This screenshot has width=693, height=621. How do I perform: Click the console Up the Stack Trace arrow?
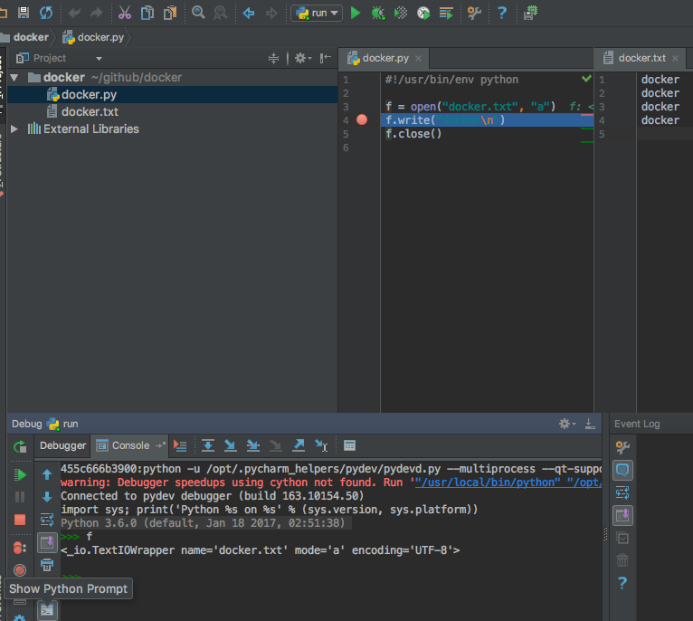[47, 475]
